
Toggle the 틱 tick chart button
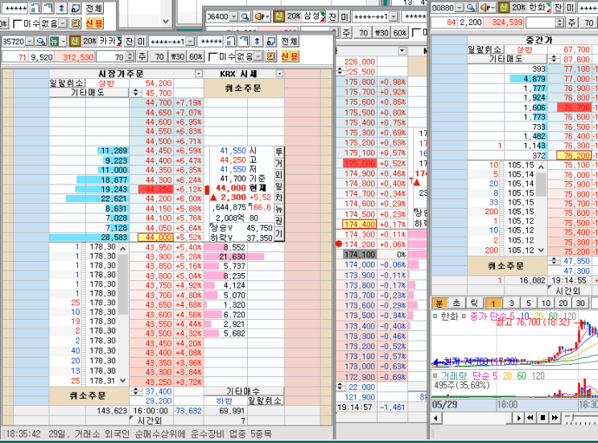click(473, 303)
